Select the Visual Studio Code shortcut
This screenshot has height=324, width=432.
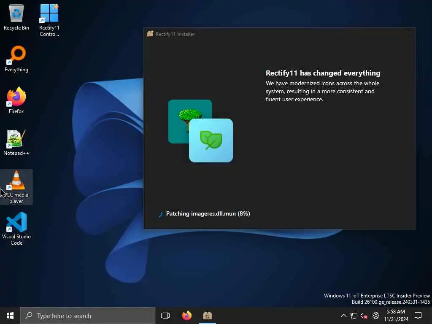[x=16, y=229]
